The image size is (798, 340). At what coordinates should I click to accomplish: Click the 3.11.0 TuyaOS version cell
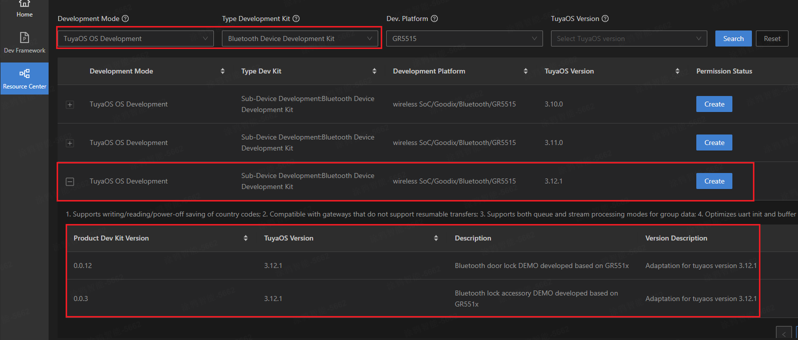[554, 142]
